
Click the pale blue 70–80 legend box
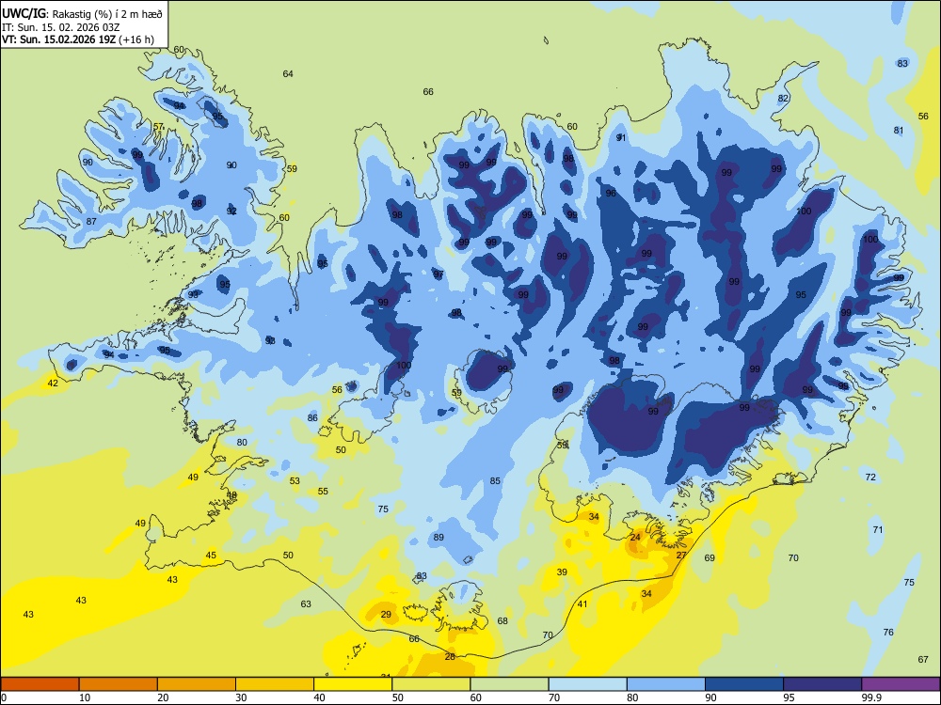coord(587,684)
